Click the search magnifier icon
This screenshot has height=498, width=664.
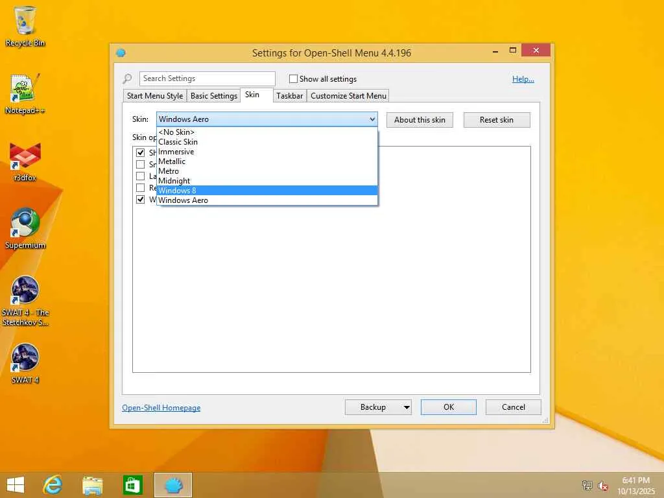[127, 78]
